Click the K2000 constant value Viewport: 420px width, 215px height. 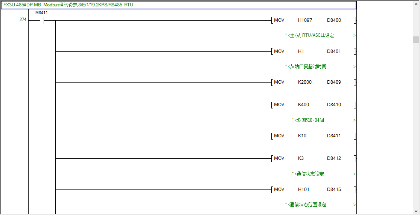[305, 82]
